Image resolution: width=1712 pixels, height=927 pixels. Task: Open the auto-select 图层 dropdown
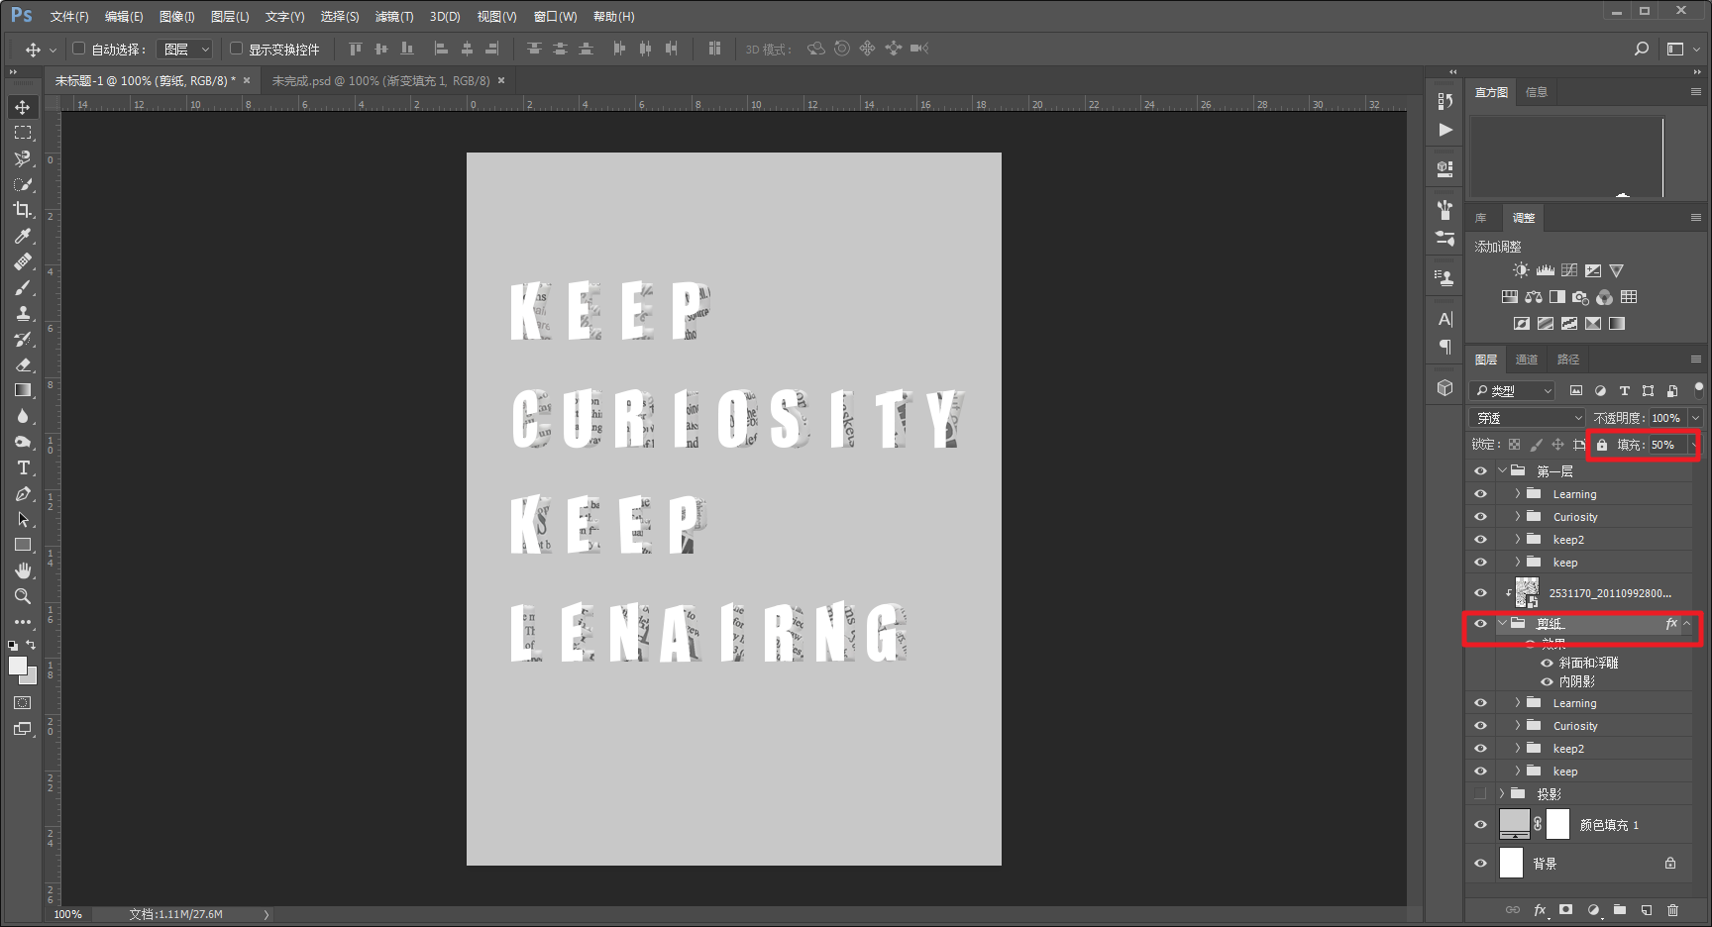pyautogui.click(x=184, y=49)
